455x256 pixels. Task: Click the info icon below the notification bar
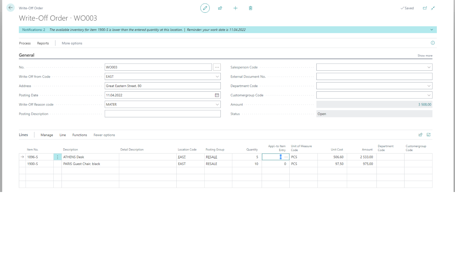tap(433, 43)
